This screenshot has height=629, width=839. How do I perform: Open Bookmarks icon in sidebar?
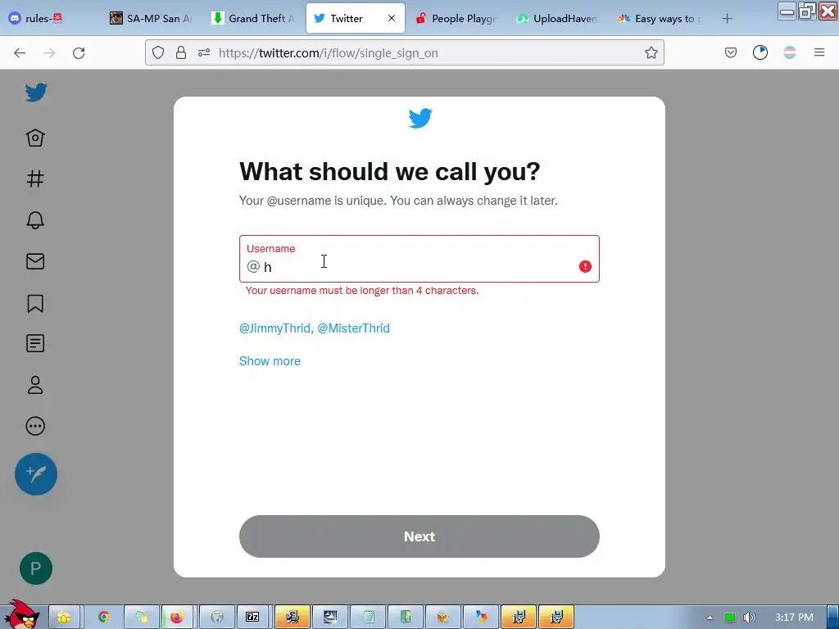tap(35, 303)
